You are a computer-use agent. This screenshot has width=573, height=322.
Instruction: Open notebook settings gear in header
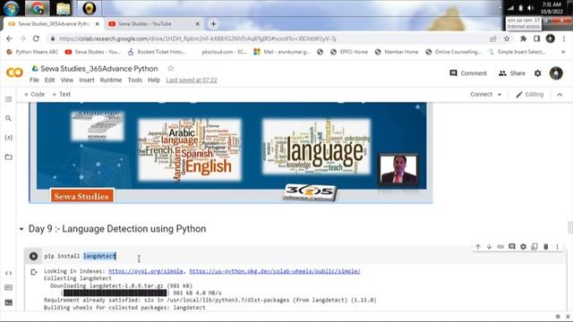coord(537,73)
